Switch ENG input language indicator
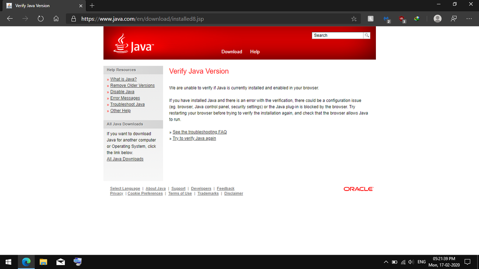Screen dimensions: 479x269 (x=421, y=262)
